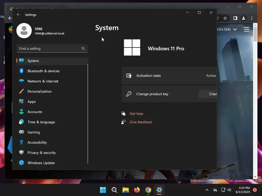Expand the Activation state row

169,76
